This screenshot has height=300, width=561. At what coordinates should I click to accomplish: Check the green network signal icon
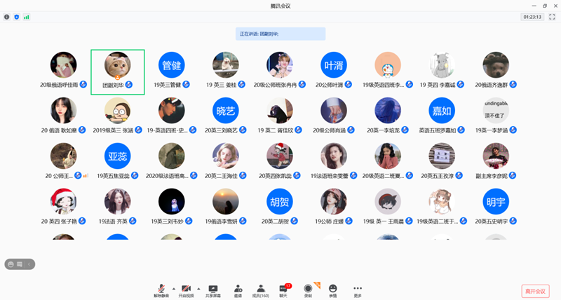pyautogui.click(x=27, y=17)
